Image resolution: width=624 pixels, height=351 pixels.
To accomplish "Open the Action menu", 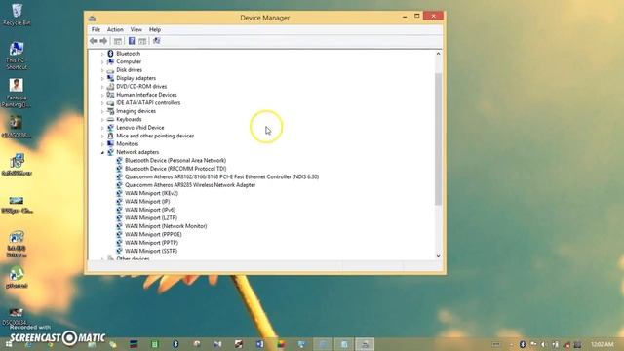I will (115, 29).
